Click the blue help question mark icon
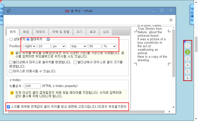 click(48, 39)
